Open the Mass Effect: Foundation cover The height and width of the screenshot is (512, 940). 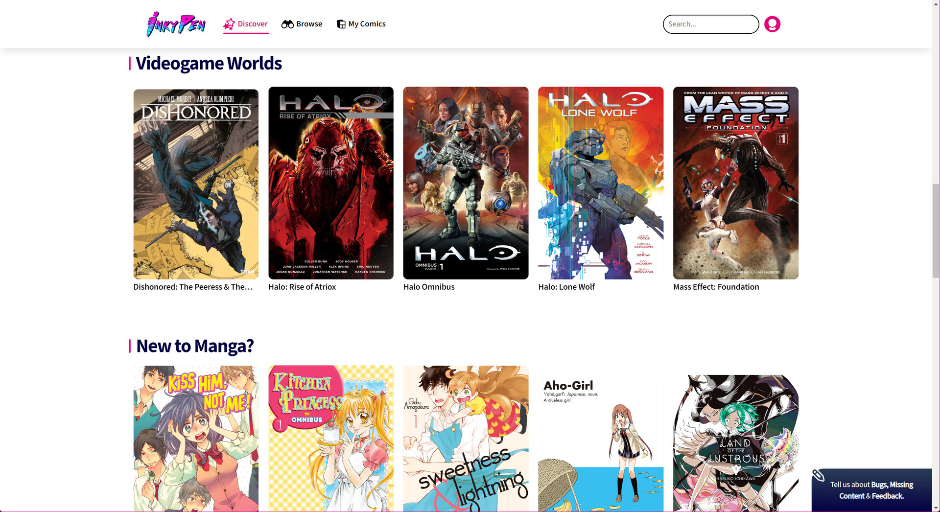tap(736, 183)
